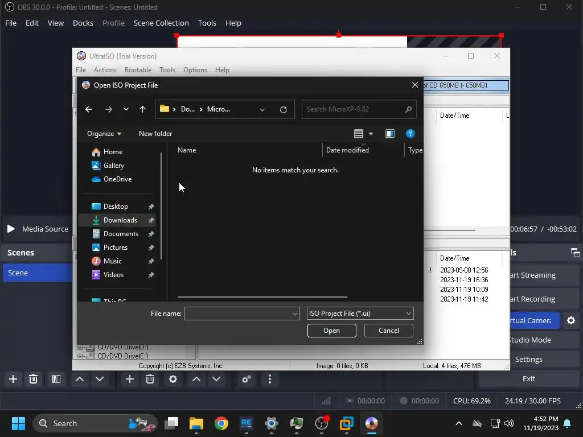Refresh the MicroXP folder listing
Viewport: 583px width, 437px height.
click(x=284, y=110)
